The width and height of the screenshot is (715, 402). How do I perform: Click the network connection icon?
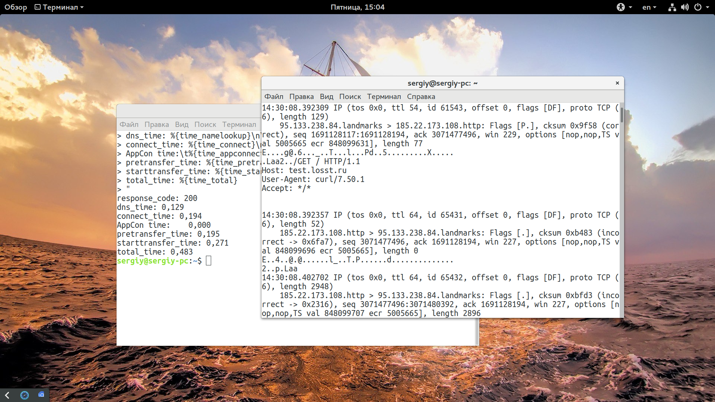672,7
